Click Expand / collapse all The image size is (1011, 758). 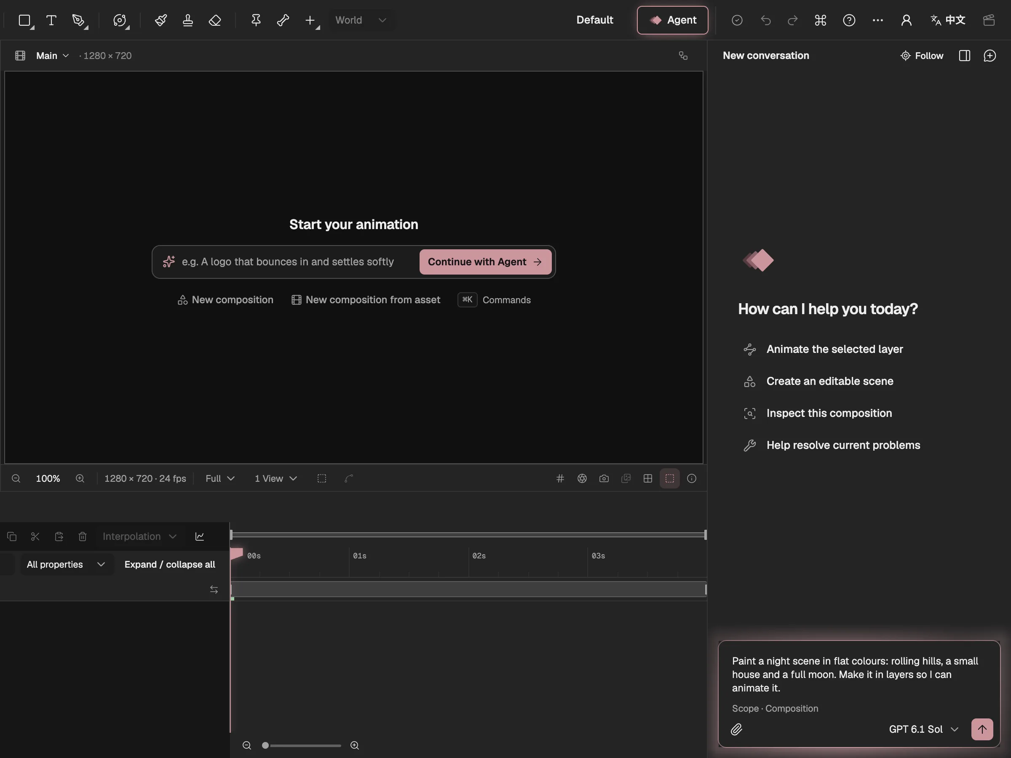tap(170, 564)
